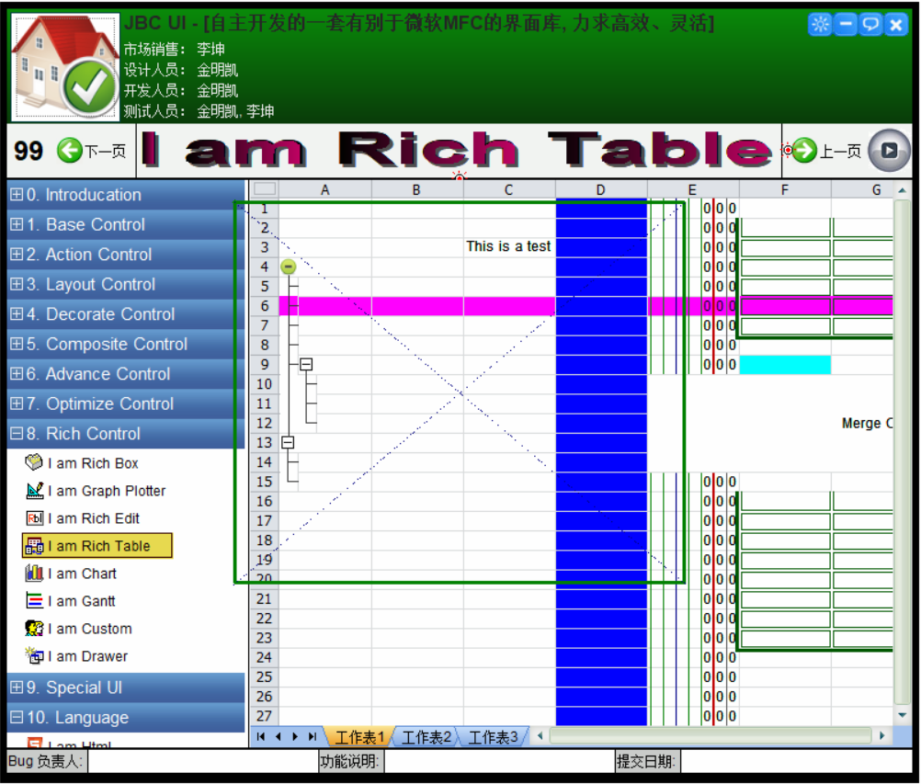Viewport: 921px width, 784px height.
Task: Click the Bug 负责人 input field
Action: [201, 761]
